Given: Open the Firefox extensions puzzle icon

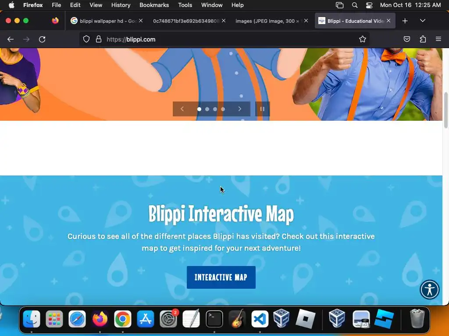Looking at the screenshot, I should [x=423, y=39].
